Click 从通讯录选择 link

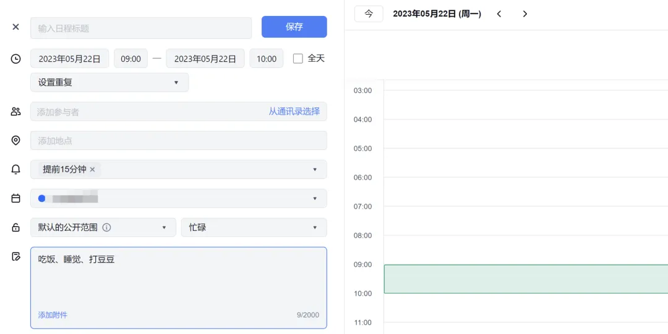pos(294,112)
